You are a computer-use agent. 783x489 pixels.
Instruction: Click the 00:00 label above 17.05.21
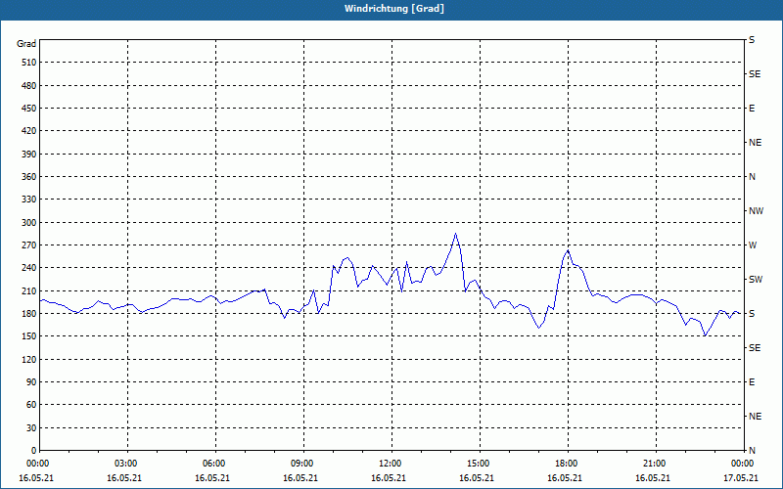click(743, 464)
